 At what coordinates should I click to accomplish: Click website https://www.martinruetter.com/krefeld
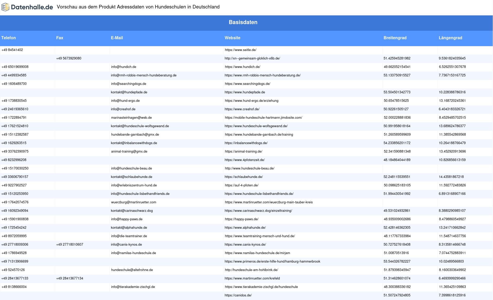252,278
